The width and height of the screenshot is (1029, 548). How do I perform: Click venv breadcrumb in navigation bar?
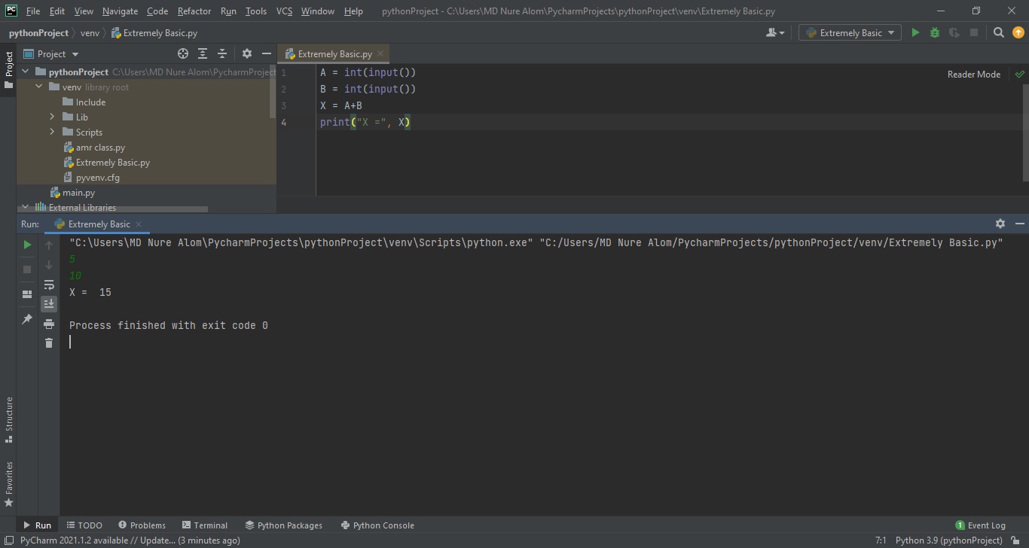[x=90, y=32]
